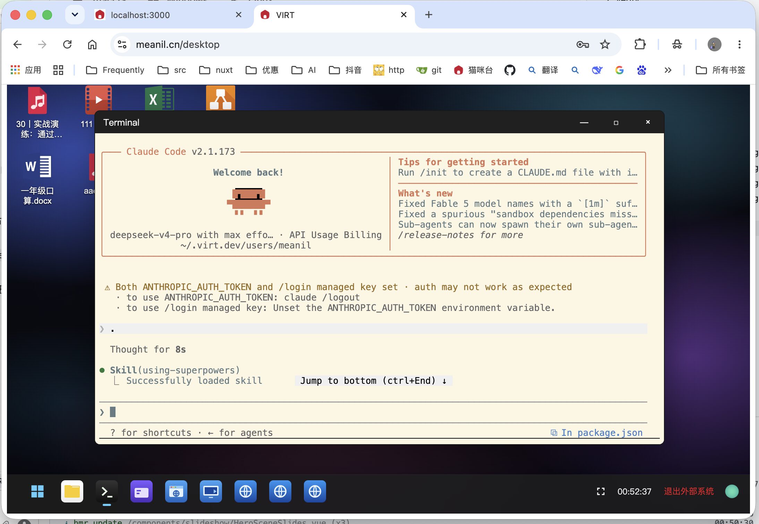Bookmark this page with the star
The image size is (759, 524).
click(x=605, y=44)
